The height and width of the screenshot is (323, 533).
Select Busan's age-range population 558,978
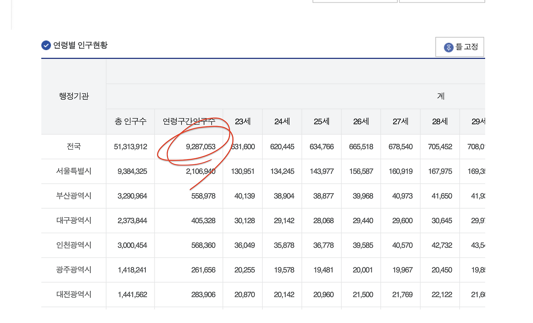point(203,196)
